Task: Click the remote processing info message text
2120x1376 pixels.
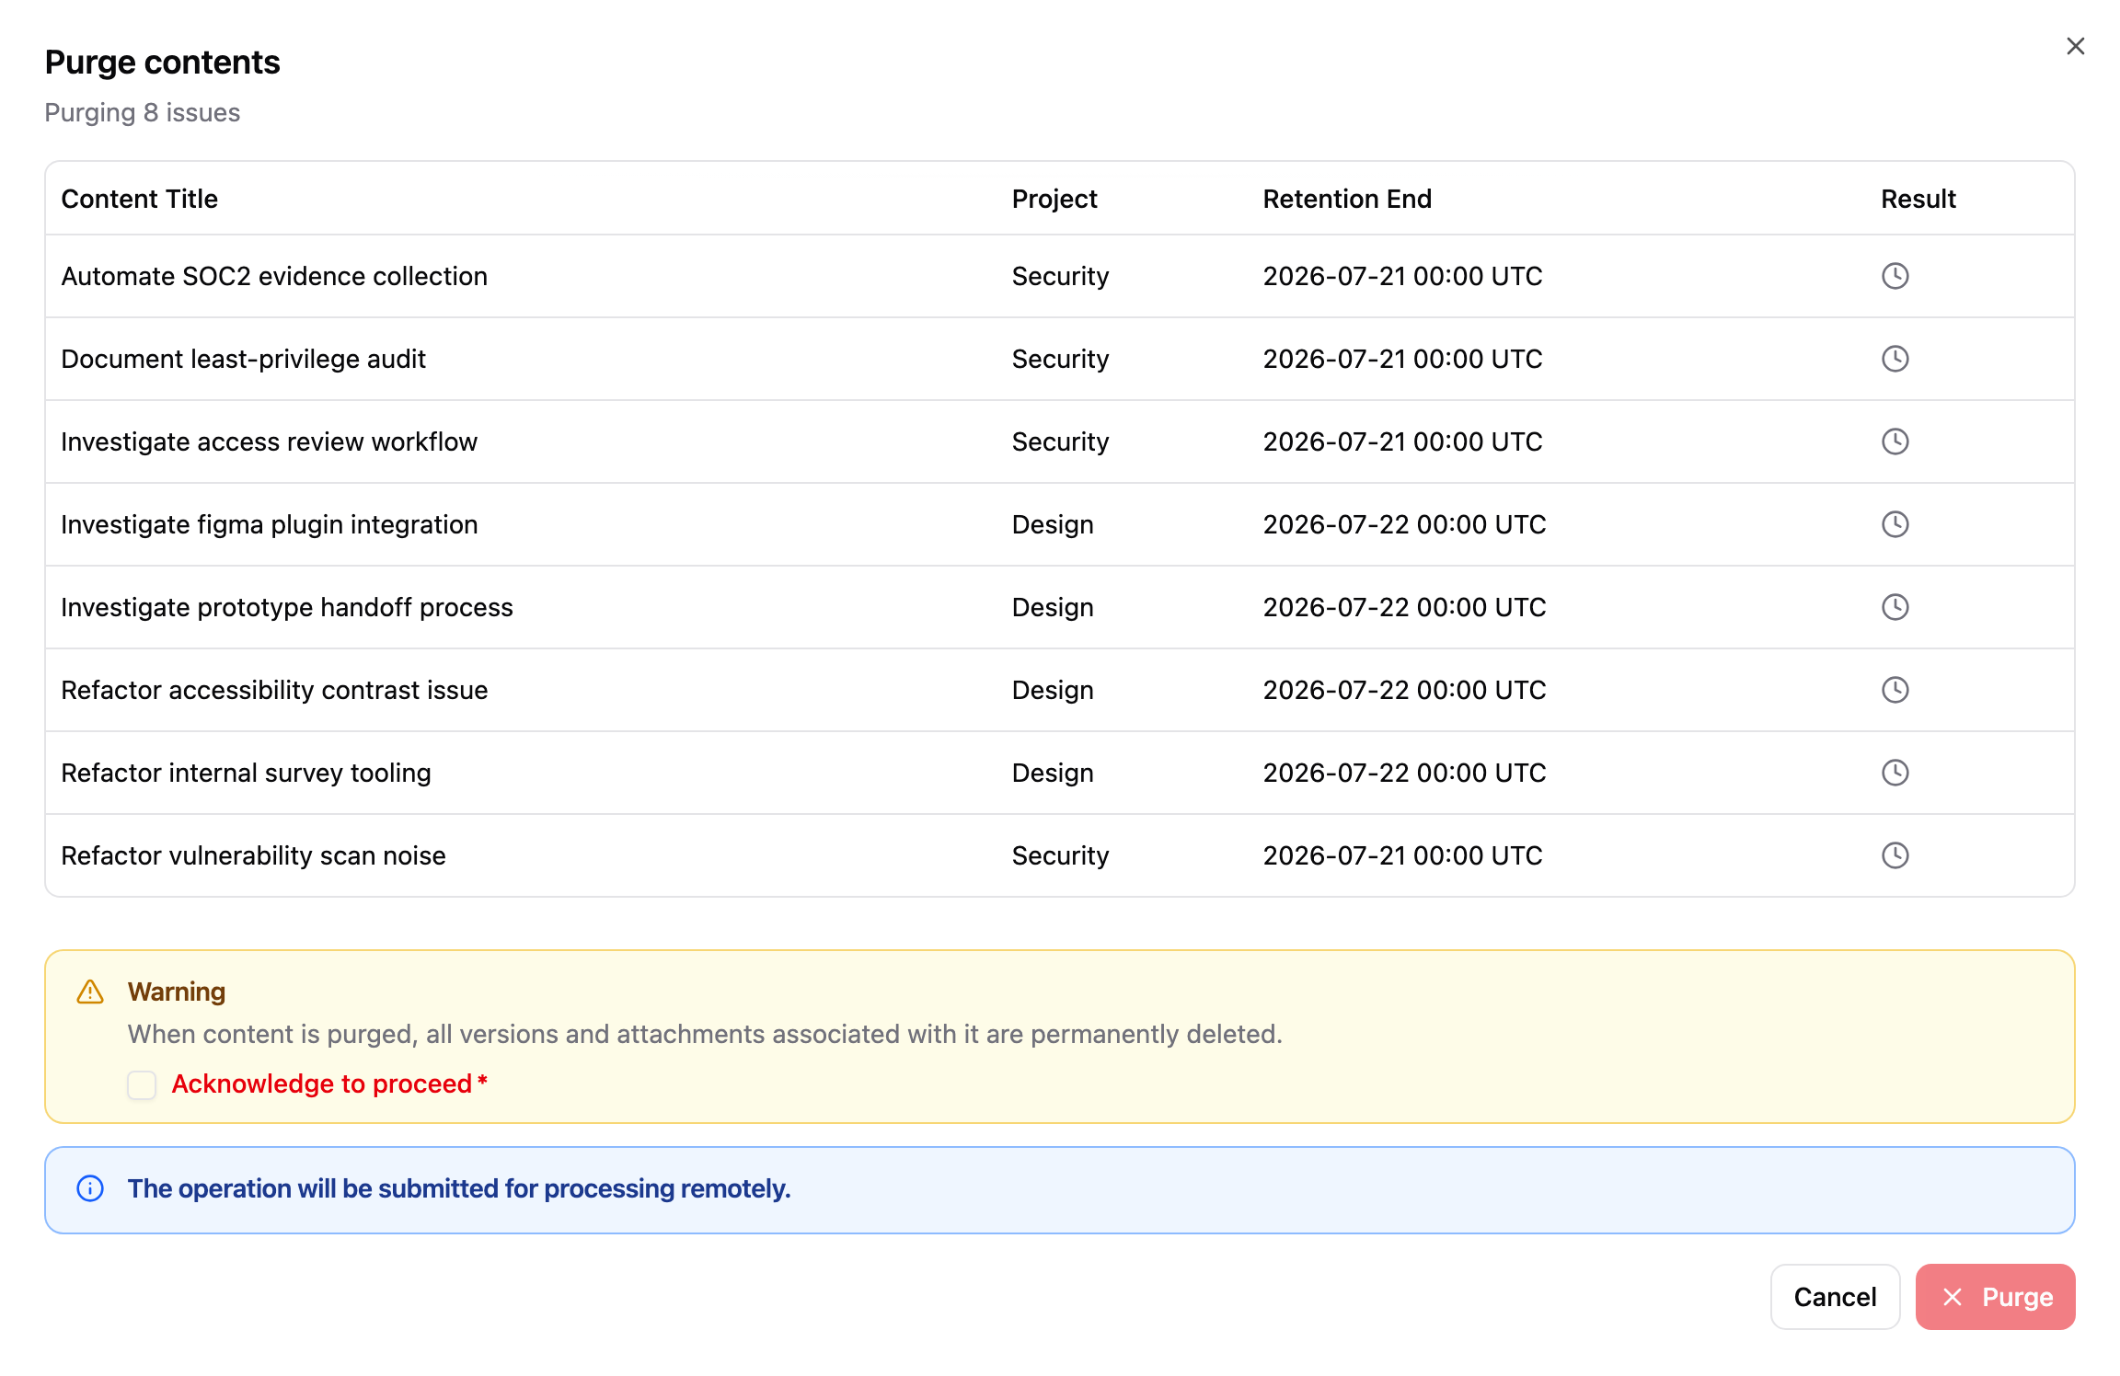Action: (x=459, y=1188)
